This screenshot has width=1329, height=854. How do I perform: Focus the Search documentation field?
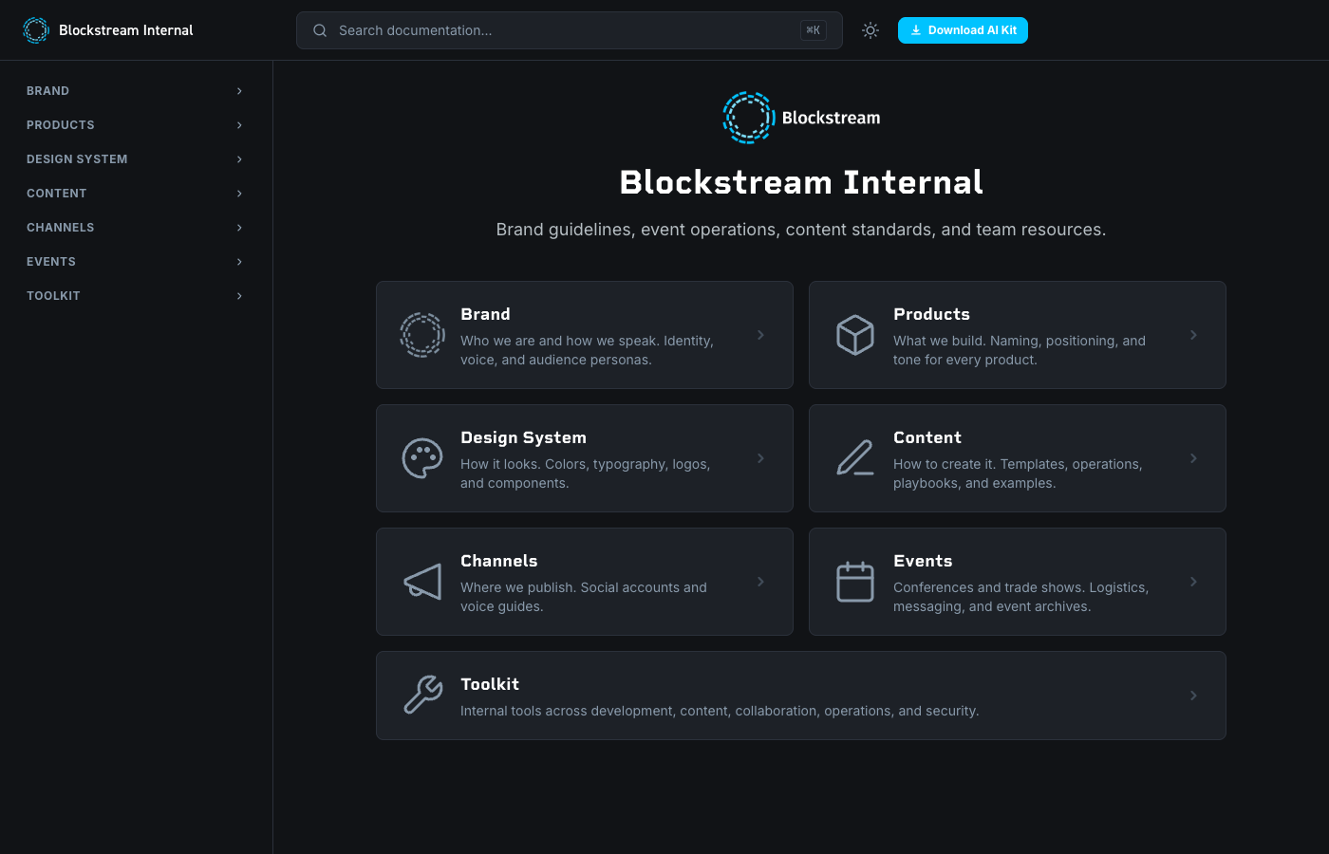tap(570, 30)
